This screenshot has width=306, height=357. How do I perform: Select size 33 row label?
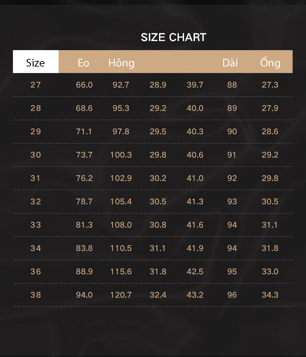tap(36, 225)
